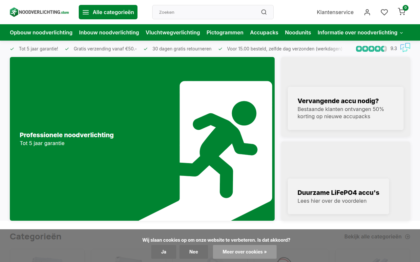Click Meer over cookies button
Viewport: 420px width, 262px height.
coord(245,252)
